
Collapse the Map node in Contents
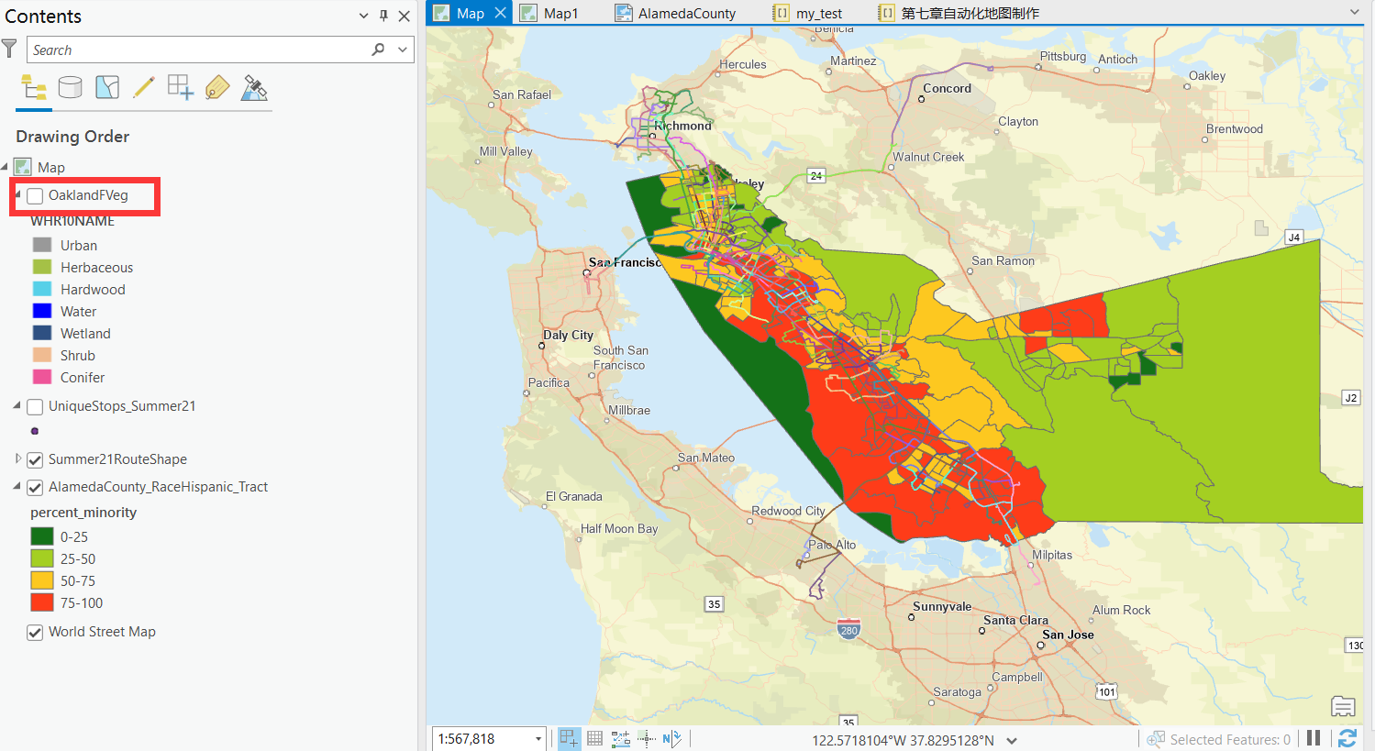(5, 167)
